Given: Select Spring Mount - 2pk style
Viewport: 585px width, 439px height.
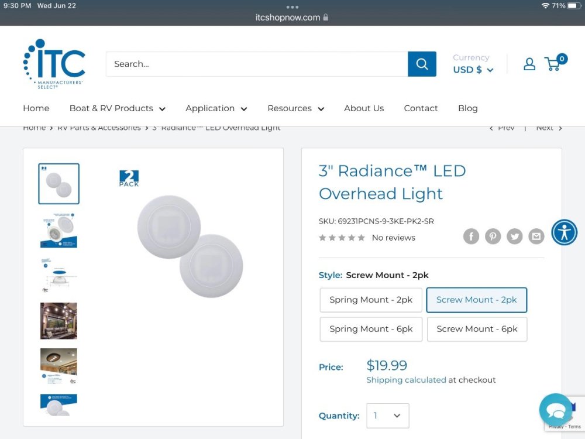Looking at the screenshot, I should 371,300.
